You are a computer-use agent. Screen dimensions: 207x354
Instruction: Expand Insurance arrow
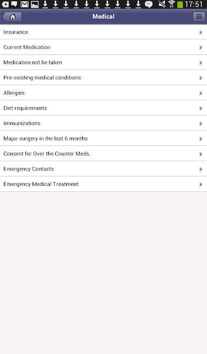[x=201, y=32]
